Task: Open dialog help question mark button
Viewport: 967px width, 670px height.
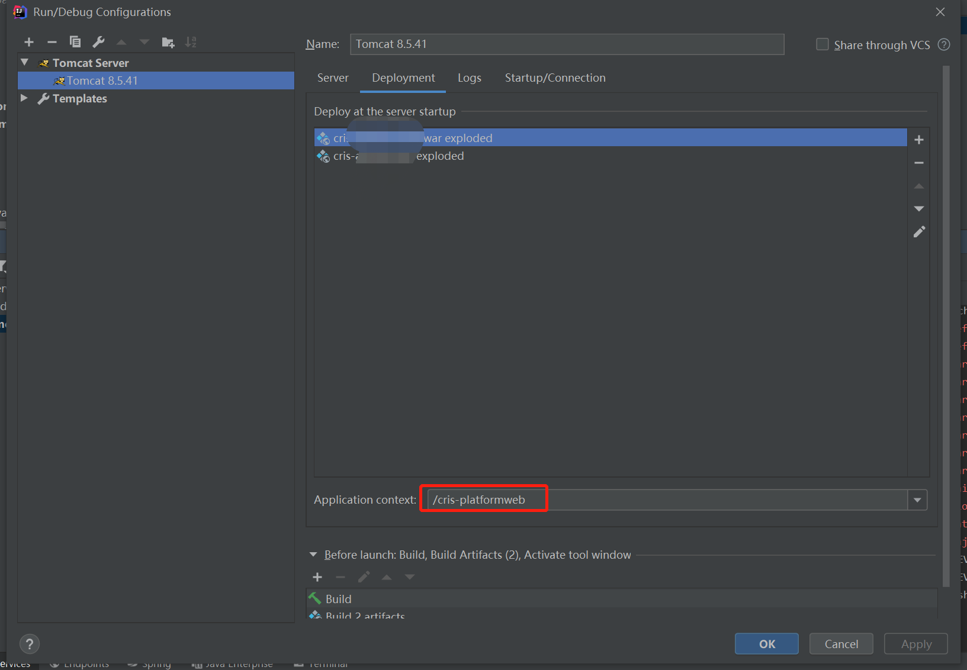Action: click(x=30, y=644)
